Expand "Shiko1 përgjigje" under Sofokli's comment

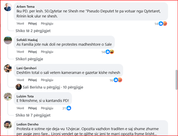tap(29, 59)
